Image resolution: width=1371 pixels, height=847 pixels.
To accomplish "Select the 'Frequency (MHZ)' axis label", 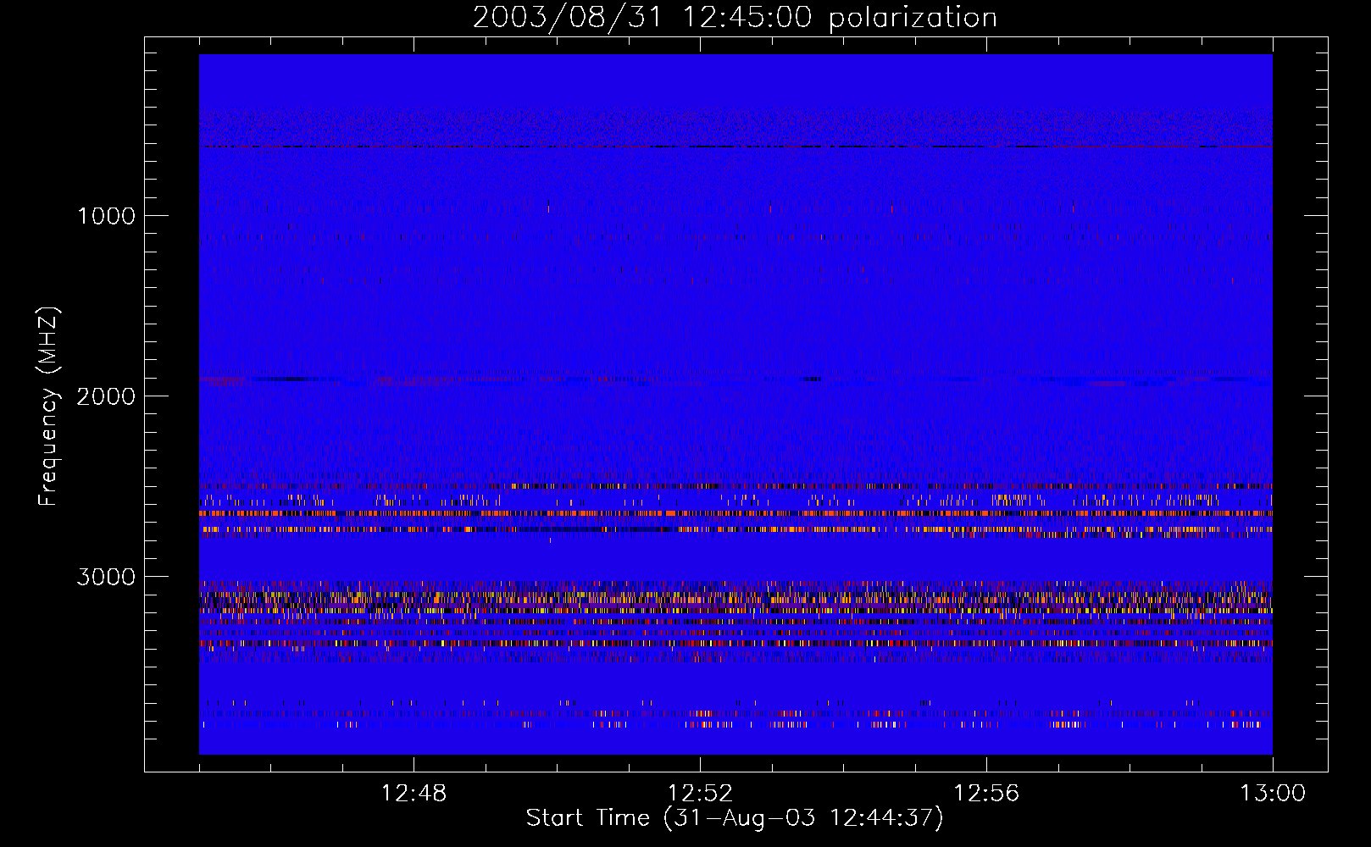I will [x=48, y=407].
